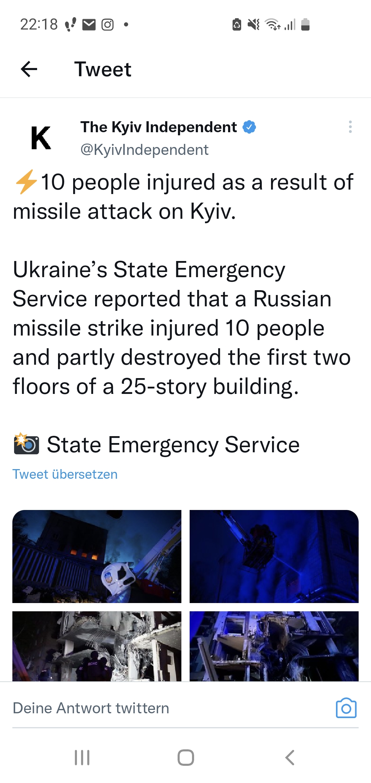
Task: Tap the muted sound icon in status bar
Action: (x=254, y=24)
